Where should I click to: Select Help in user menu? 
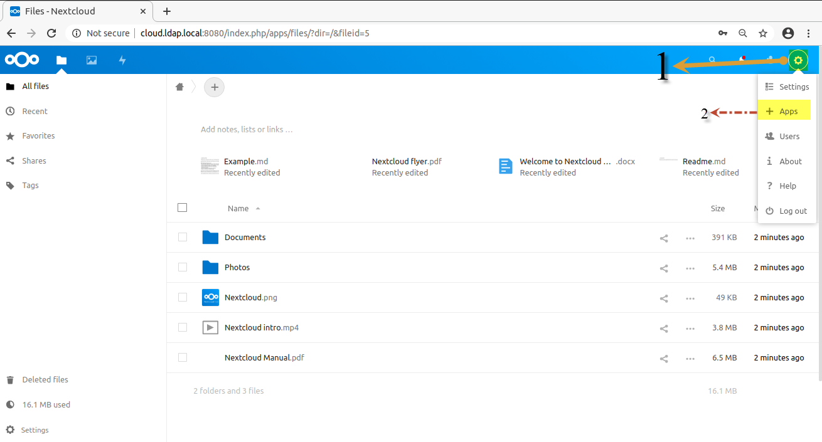pos(787,186)
